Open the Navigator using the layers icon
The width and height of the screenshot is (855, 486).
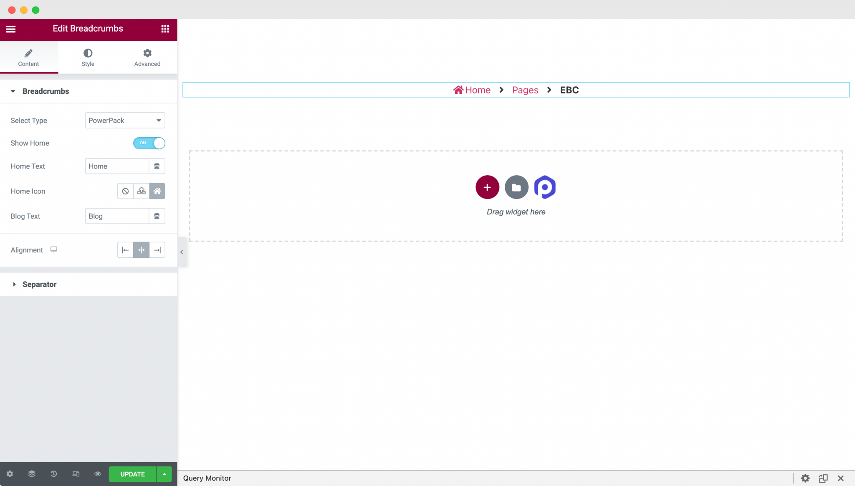pyautogui.click(x=31, y=474)
